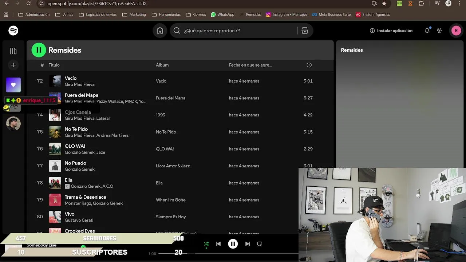Sort by duration clock icon
The width and height of the screenshot is (466, 262).
click(309, 65)
